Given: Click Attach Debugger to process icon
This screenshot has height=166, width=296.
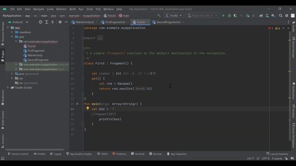Looking at the screenshot, I should tap(247, 16).
